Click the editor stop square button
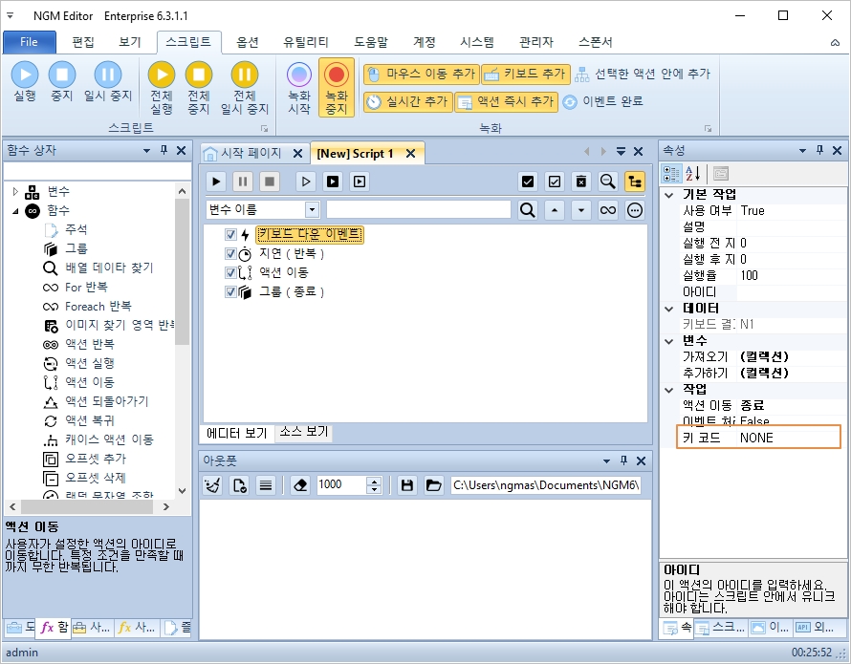The width and height of the screenshot is (851, 664). coord(270,182)
